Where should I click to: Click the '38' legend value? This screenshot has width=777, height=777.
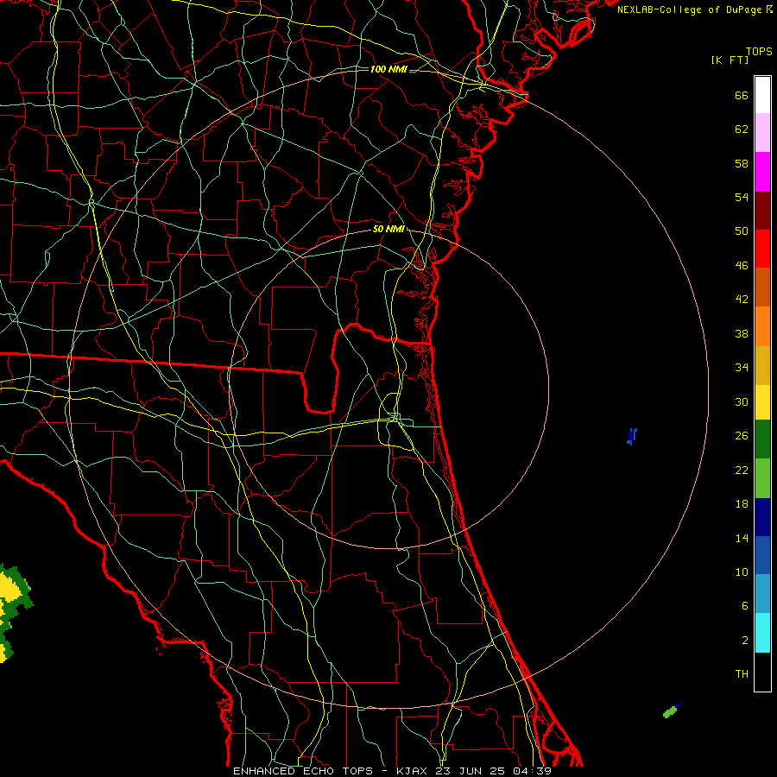(x=742, y=334)
